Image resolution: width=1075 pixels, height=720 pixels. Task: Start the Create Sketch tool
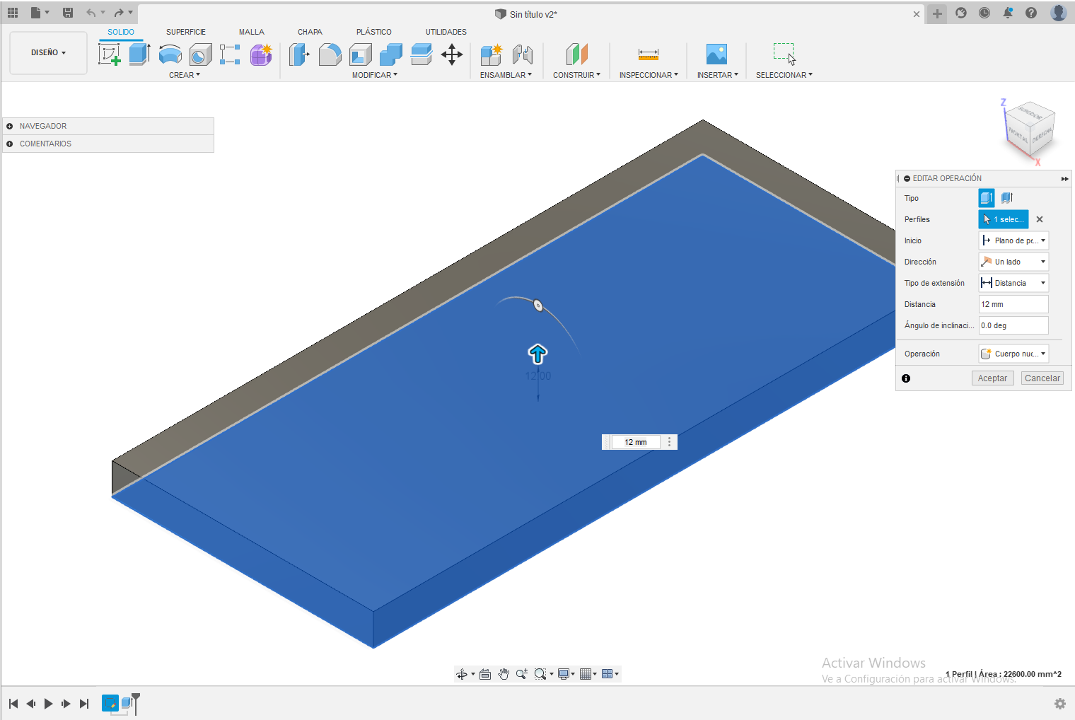click(x=110, y=54)
